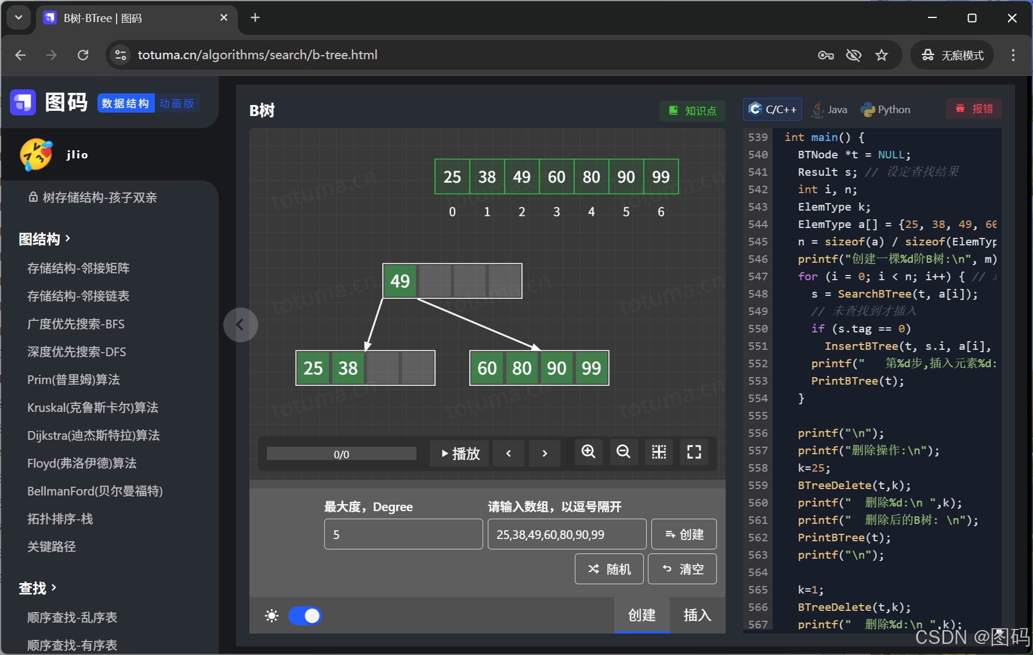Switch code to Java tab
Image resolution: width=1033 pixels, height=655 pixels.
tap(829, 109)
